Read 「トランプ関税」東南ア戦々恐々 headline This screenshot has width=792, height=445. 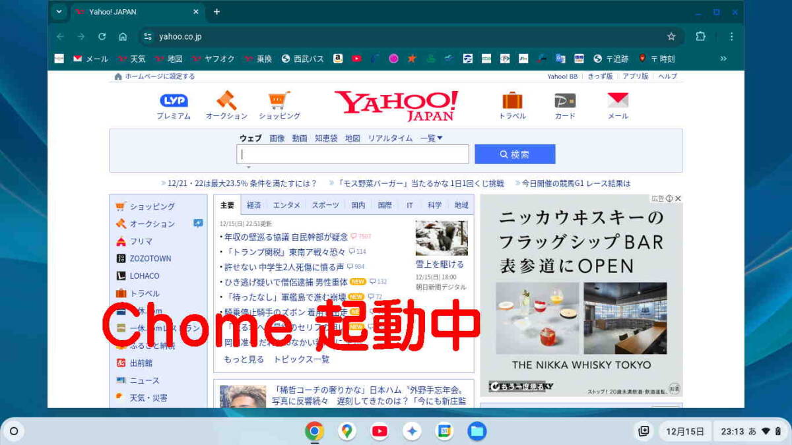point(284,252)
